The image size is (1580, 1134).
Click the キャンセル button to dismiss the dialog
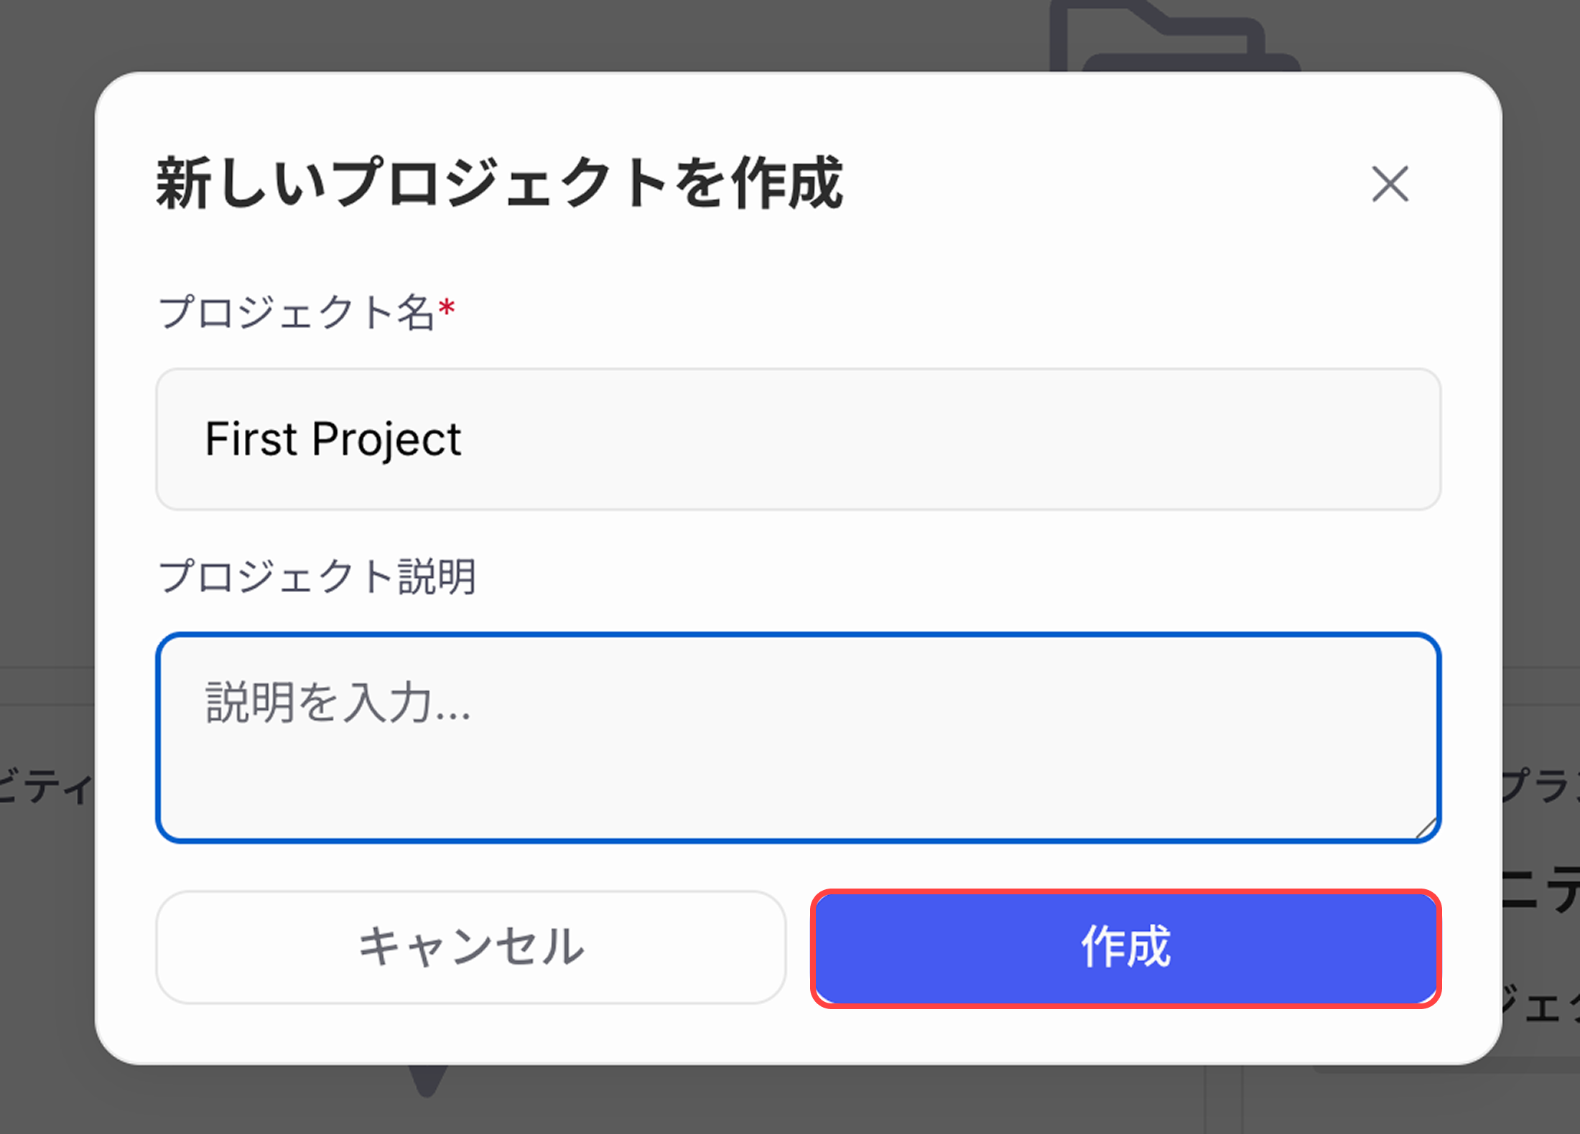pos(473,947)
